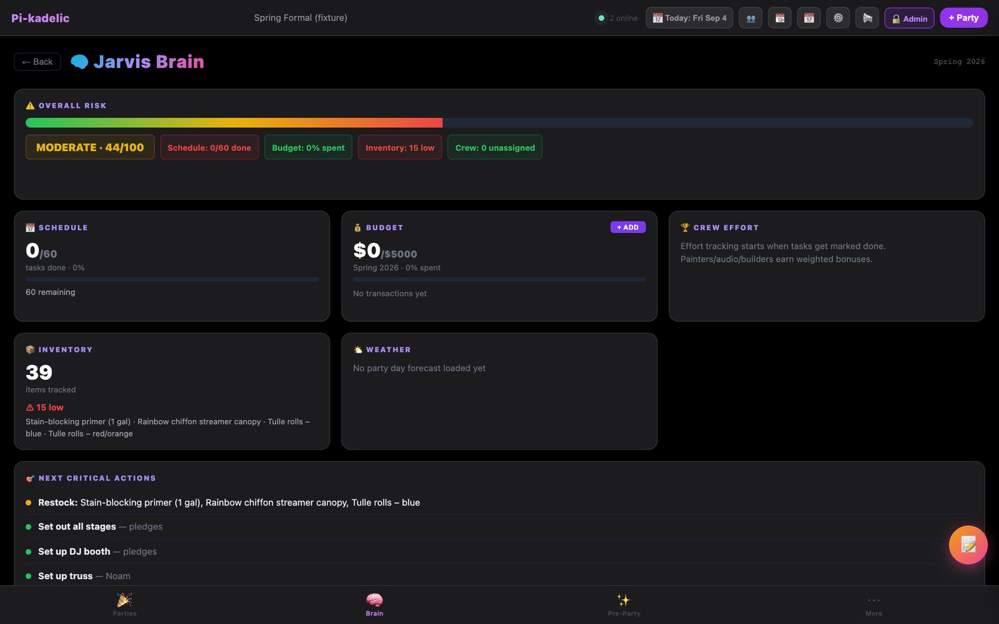Click the Crew: 0 unassigned chip
The width and height of the screenshot is (999, 624).
tap(495, 147)
